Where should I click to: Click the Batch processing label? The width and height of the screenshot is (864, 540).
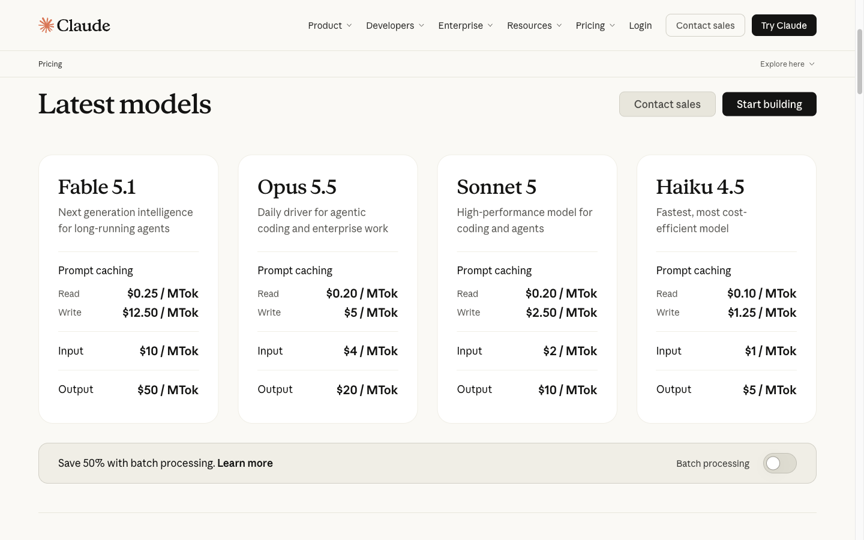tap(713, 463)
